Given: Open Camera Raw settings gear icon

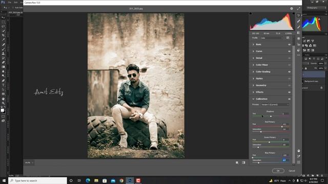Looking at the screenshot, I should coord(292,9).
